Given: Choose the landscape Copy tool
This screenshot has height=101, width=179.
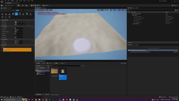Looking at the screenshot, I should coord(10,17).
